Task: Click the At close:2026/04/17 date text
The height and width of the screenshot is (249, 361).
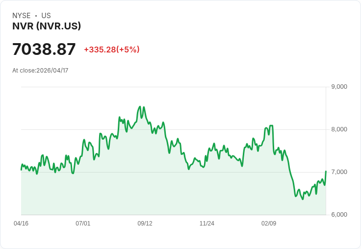Action: [40, 71]
